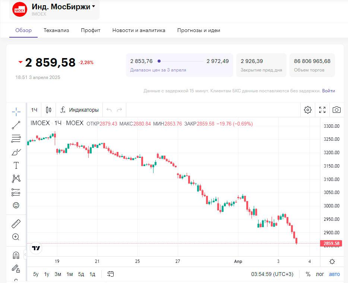
Task: Open chart settings gear icon
Action: tap(308, 110)
